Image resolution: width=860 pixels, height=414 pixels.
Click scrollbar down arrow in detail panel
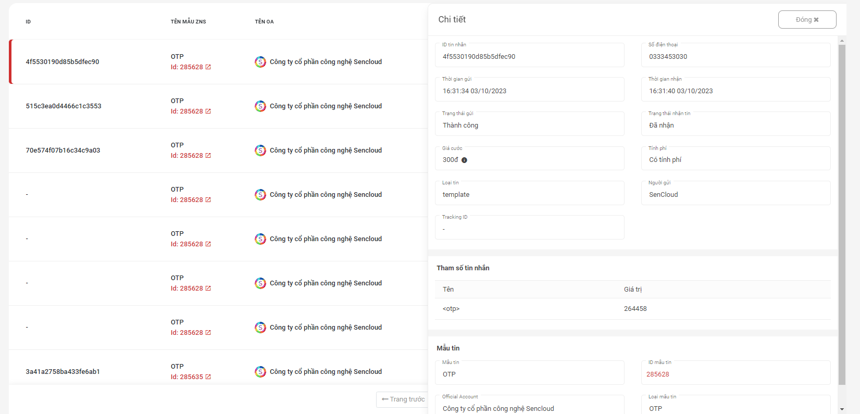pyautogui.click(x=842, y=409)
